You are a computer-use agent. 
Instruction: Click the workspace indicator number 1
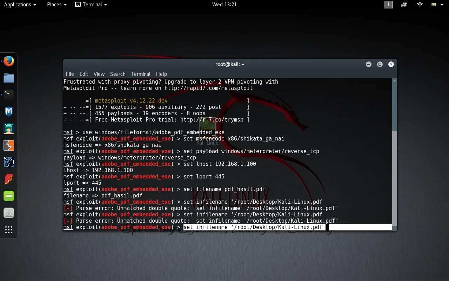[388, 5]
